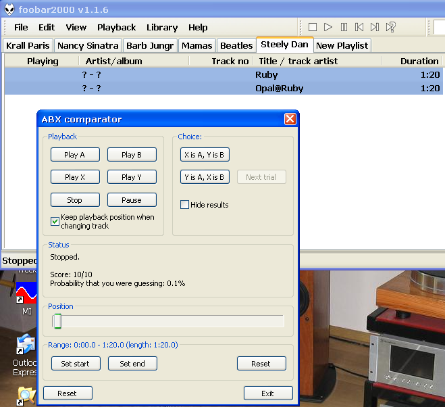445x407 pixels.
Task: Click the Random playback toolbar icon
Action: click(391, 27)
